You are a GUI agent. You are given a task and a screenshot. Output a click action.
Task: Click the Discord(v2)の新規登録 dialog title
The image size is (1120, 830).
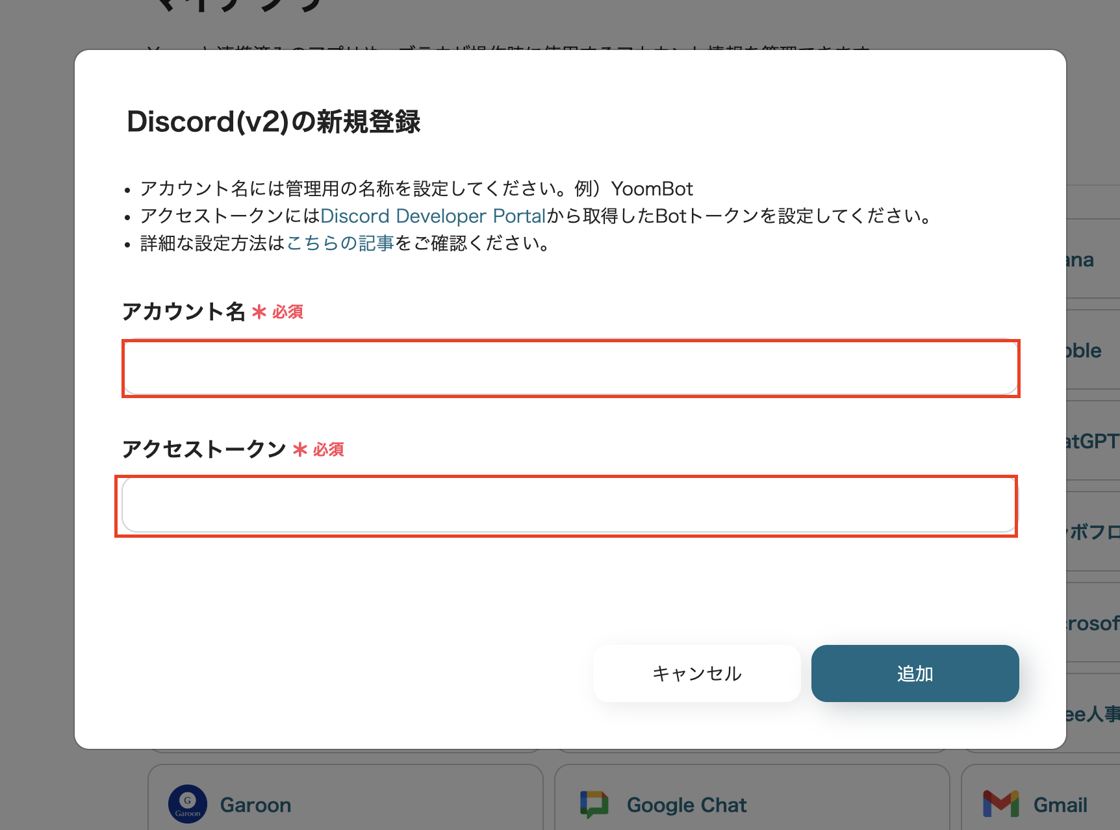pyautogui.click(x=273, y=122)
